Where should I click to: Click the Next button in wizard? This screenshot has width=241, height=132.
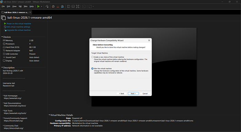[133, 94]
